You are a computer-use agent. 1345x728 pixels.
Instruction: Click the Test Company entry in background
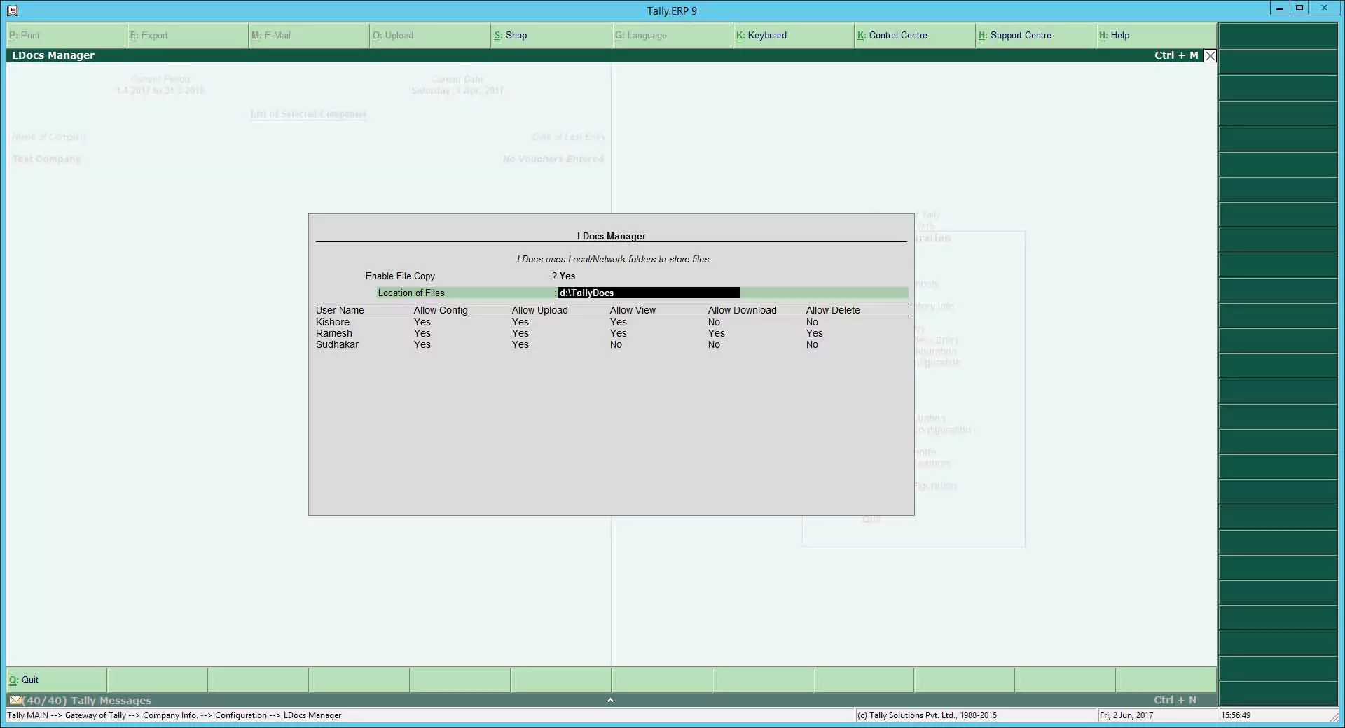coord(46,160)
